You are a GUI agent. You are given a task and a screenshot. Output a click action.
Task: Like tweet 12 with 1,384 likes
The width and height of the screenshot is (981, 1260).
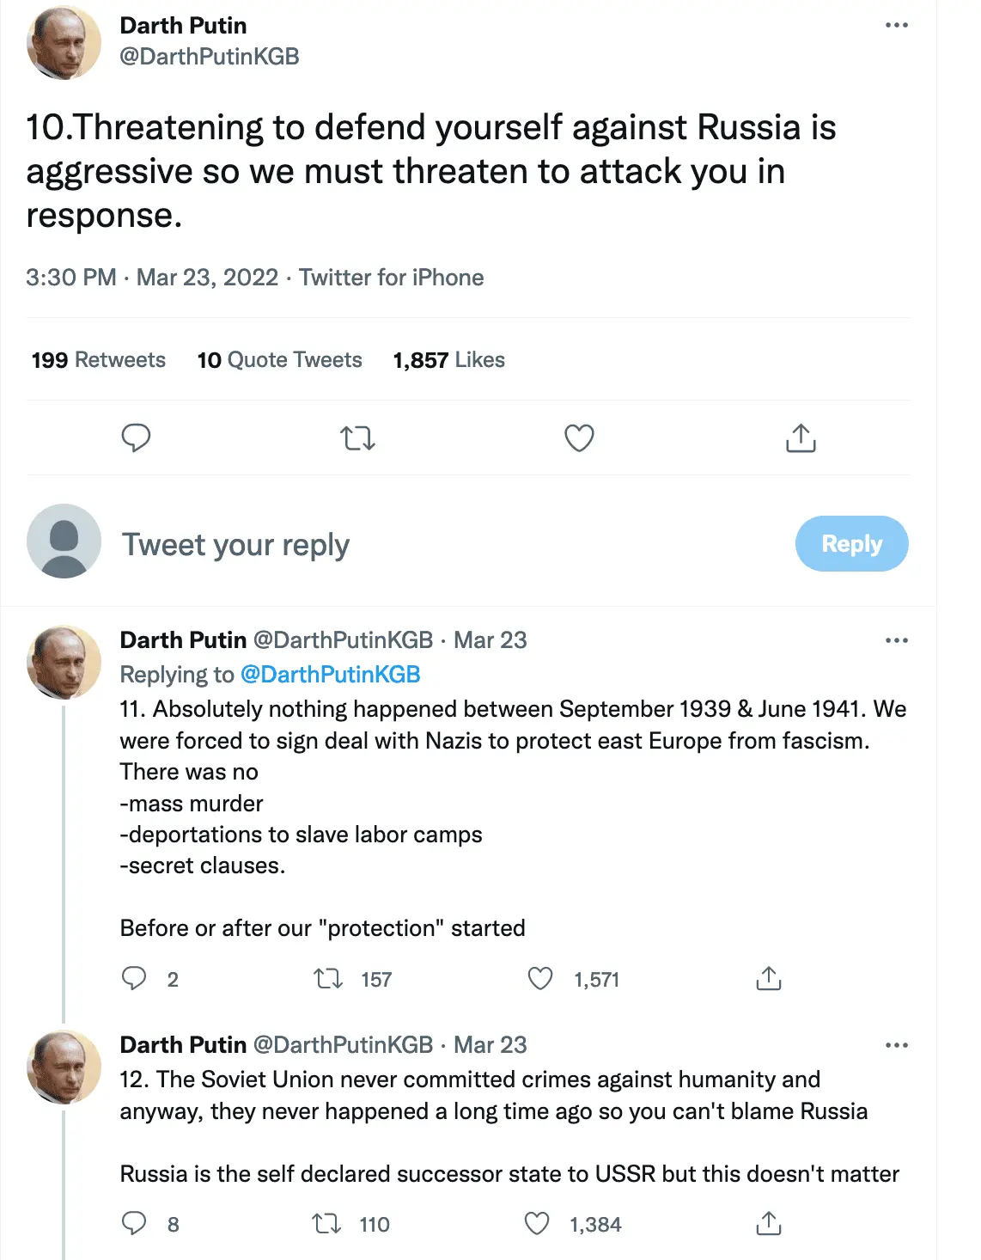click(x=537, y=1223)
